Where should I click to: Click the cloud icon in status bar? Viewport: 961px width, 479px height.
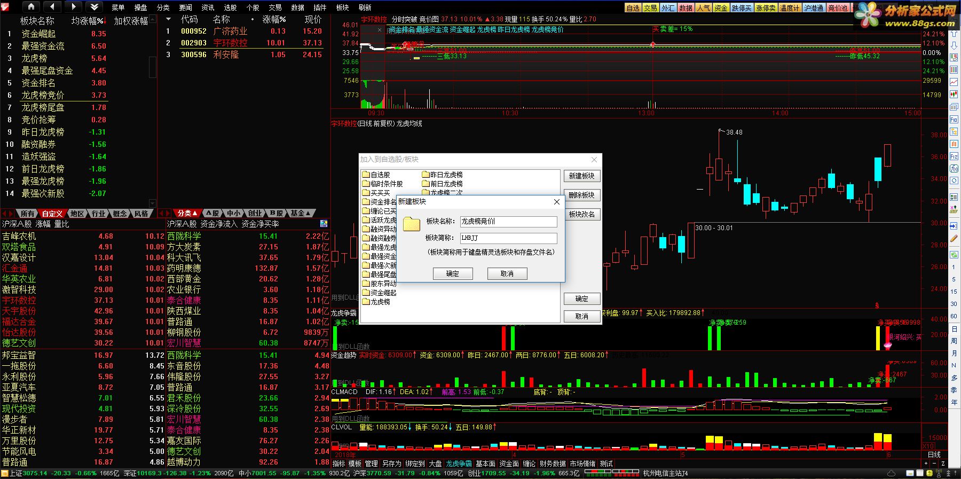pyautogui.click(x=891, y=474)
